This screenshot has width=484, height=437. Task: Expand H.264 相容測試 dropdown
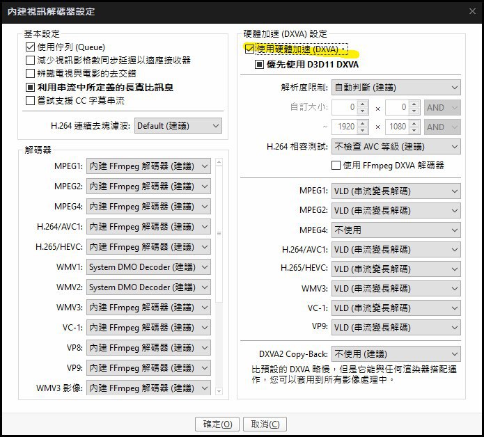[x=396, y=147]
